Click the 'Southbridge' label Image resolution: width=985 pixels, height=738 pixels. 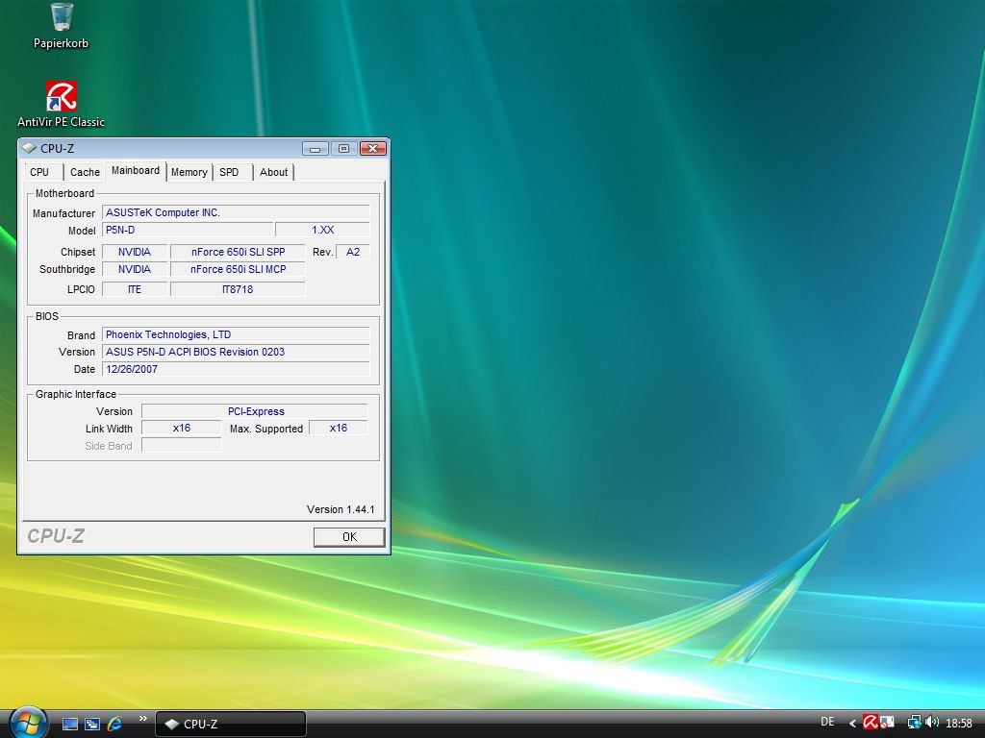[67, 269]
